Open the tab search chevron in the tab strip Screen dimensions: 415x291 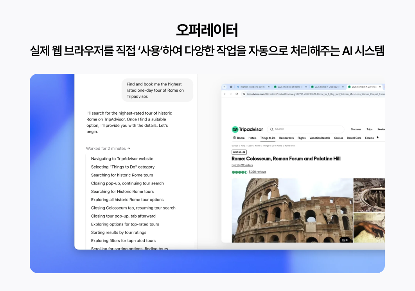[225, 87]
